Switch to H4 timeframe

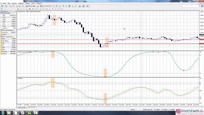[52, 9]
